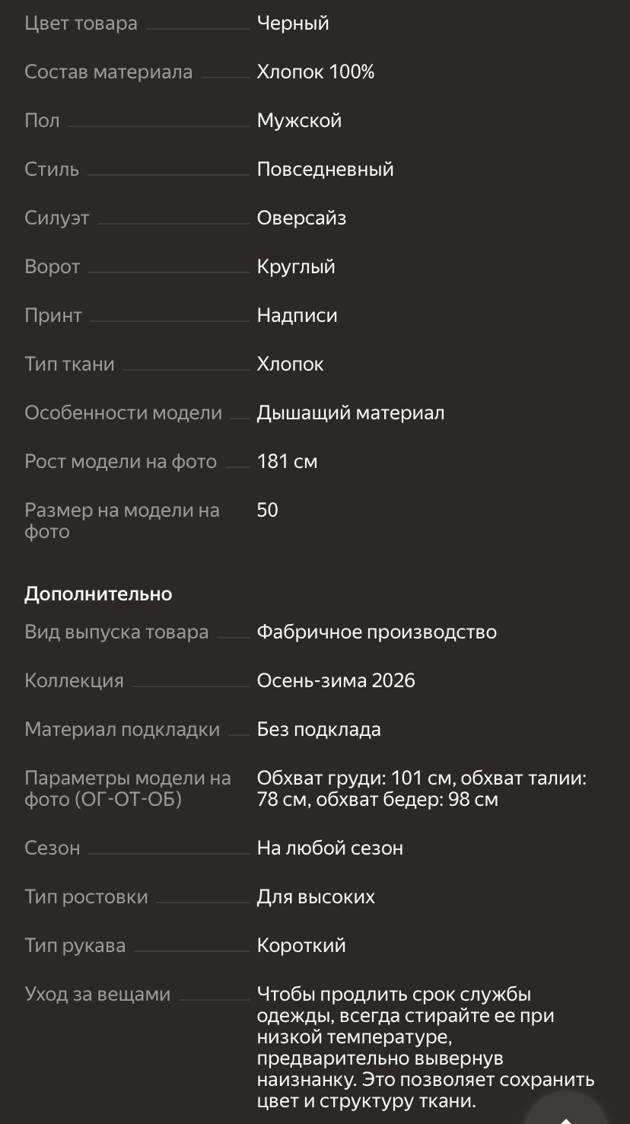Tap the 'На любой сезон' season value
Viewport: 630px width, 1124px height.
point(330,848)
